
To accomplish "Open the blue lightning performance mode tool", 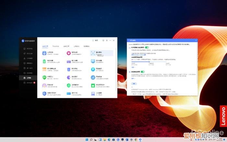I will (x=93, y=69).
